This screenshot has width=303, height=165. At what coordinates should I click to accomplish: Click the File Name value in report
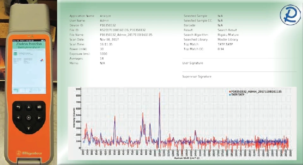(126, 34)
